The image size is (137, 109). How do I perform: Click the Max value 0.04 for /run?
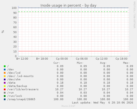tap(130, 93)
